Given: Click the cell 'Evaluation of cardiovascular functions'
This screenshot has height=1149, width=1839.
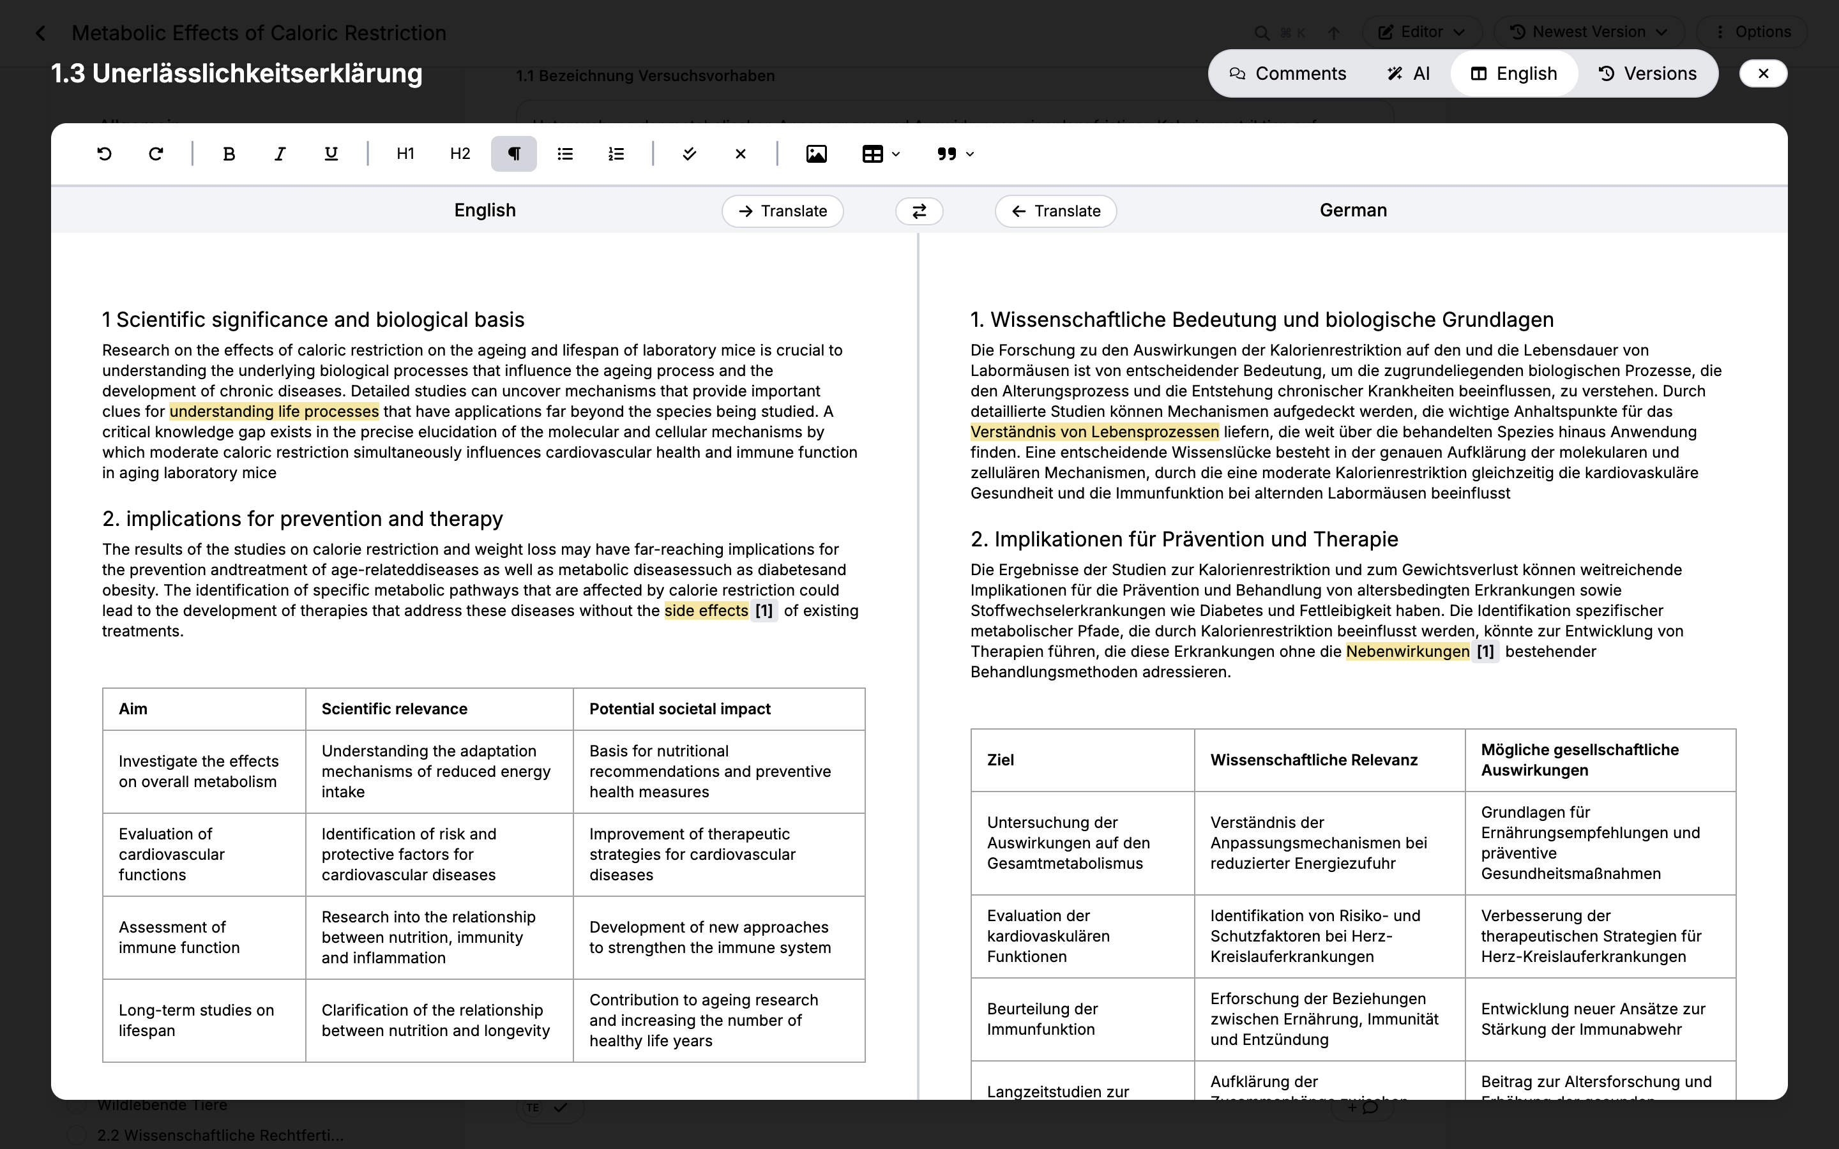Looking at the screenshot, I should 204,855.
